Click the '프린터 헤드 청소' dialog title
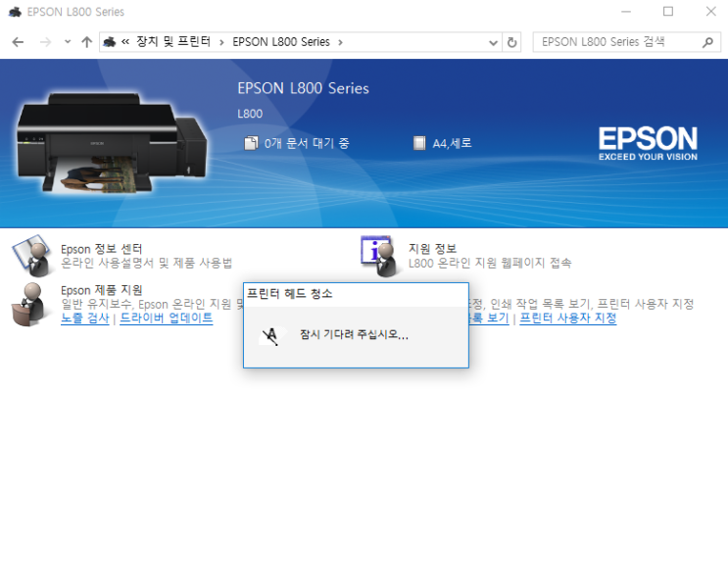Screen dimensions: 728x588 coord(289,294)
